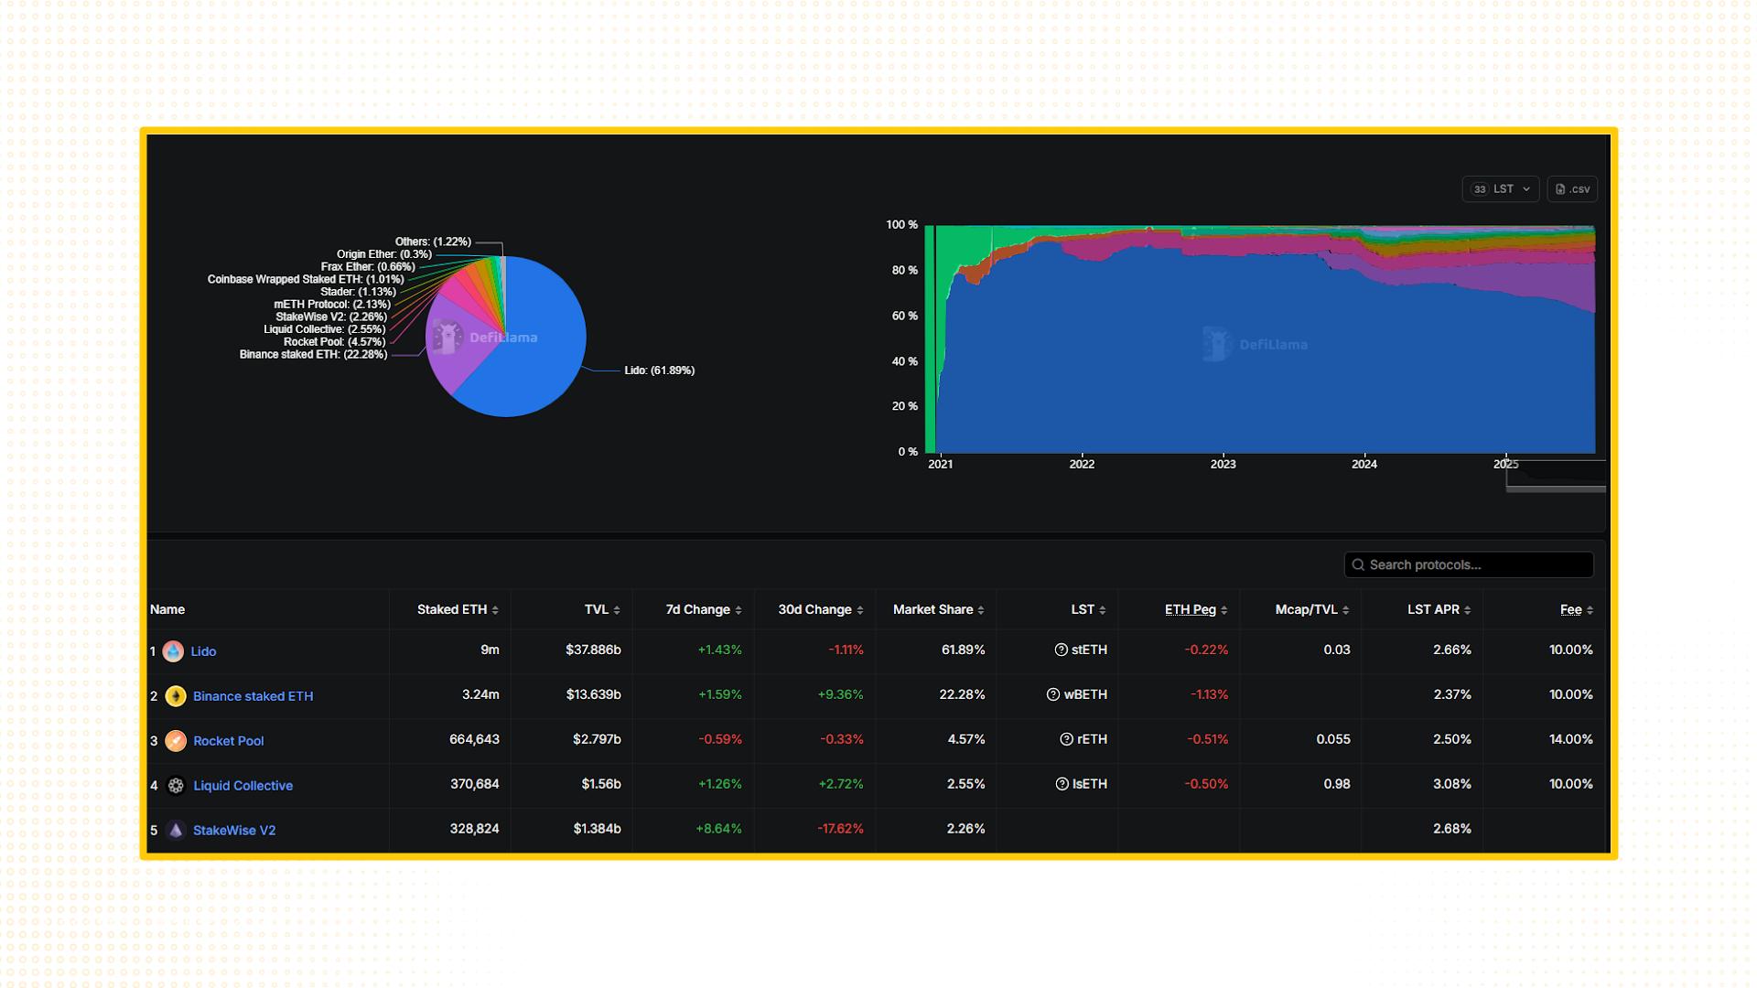The image size is (1757, 988).
Task: Open the Lido protocol link
Action: 203,652
